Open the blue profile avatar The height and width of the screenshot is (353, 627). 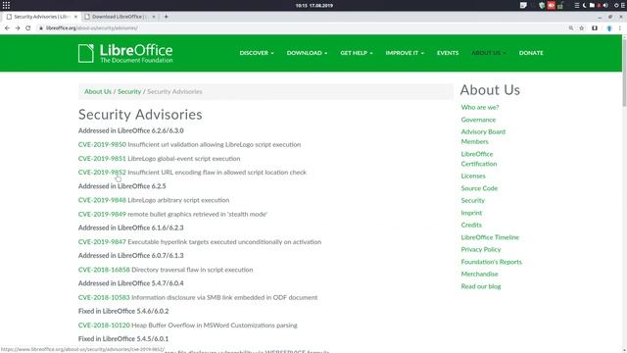tap(609, 28)
